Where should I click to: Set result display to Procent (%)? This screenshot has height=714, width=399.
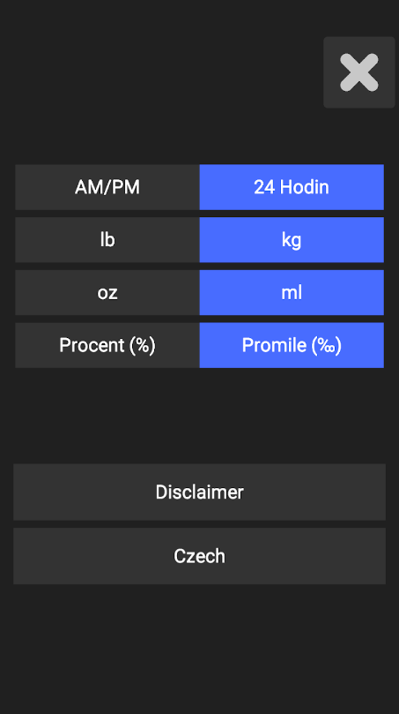click(x=107, y=345)
